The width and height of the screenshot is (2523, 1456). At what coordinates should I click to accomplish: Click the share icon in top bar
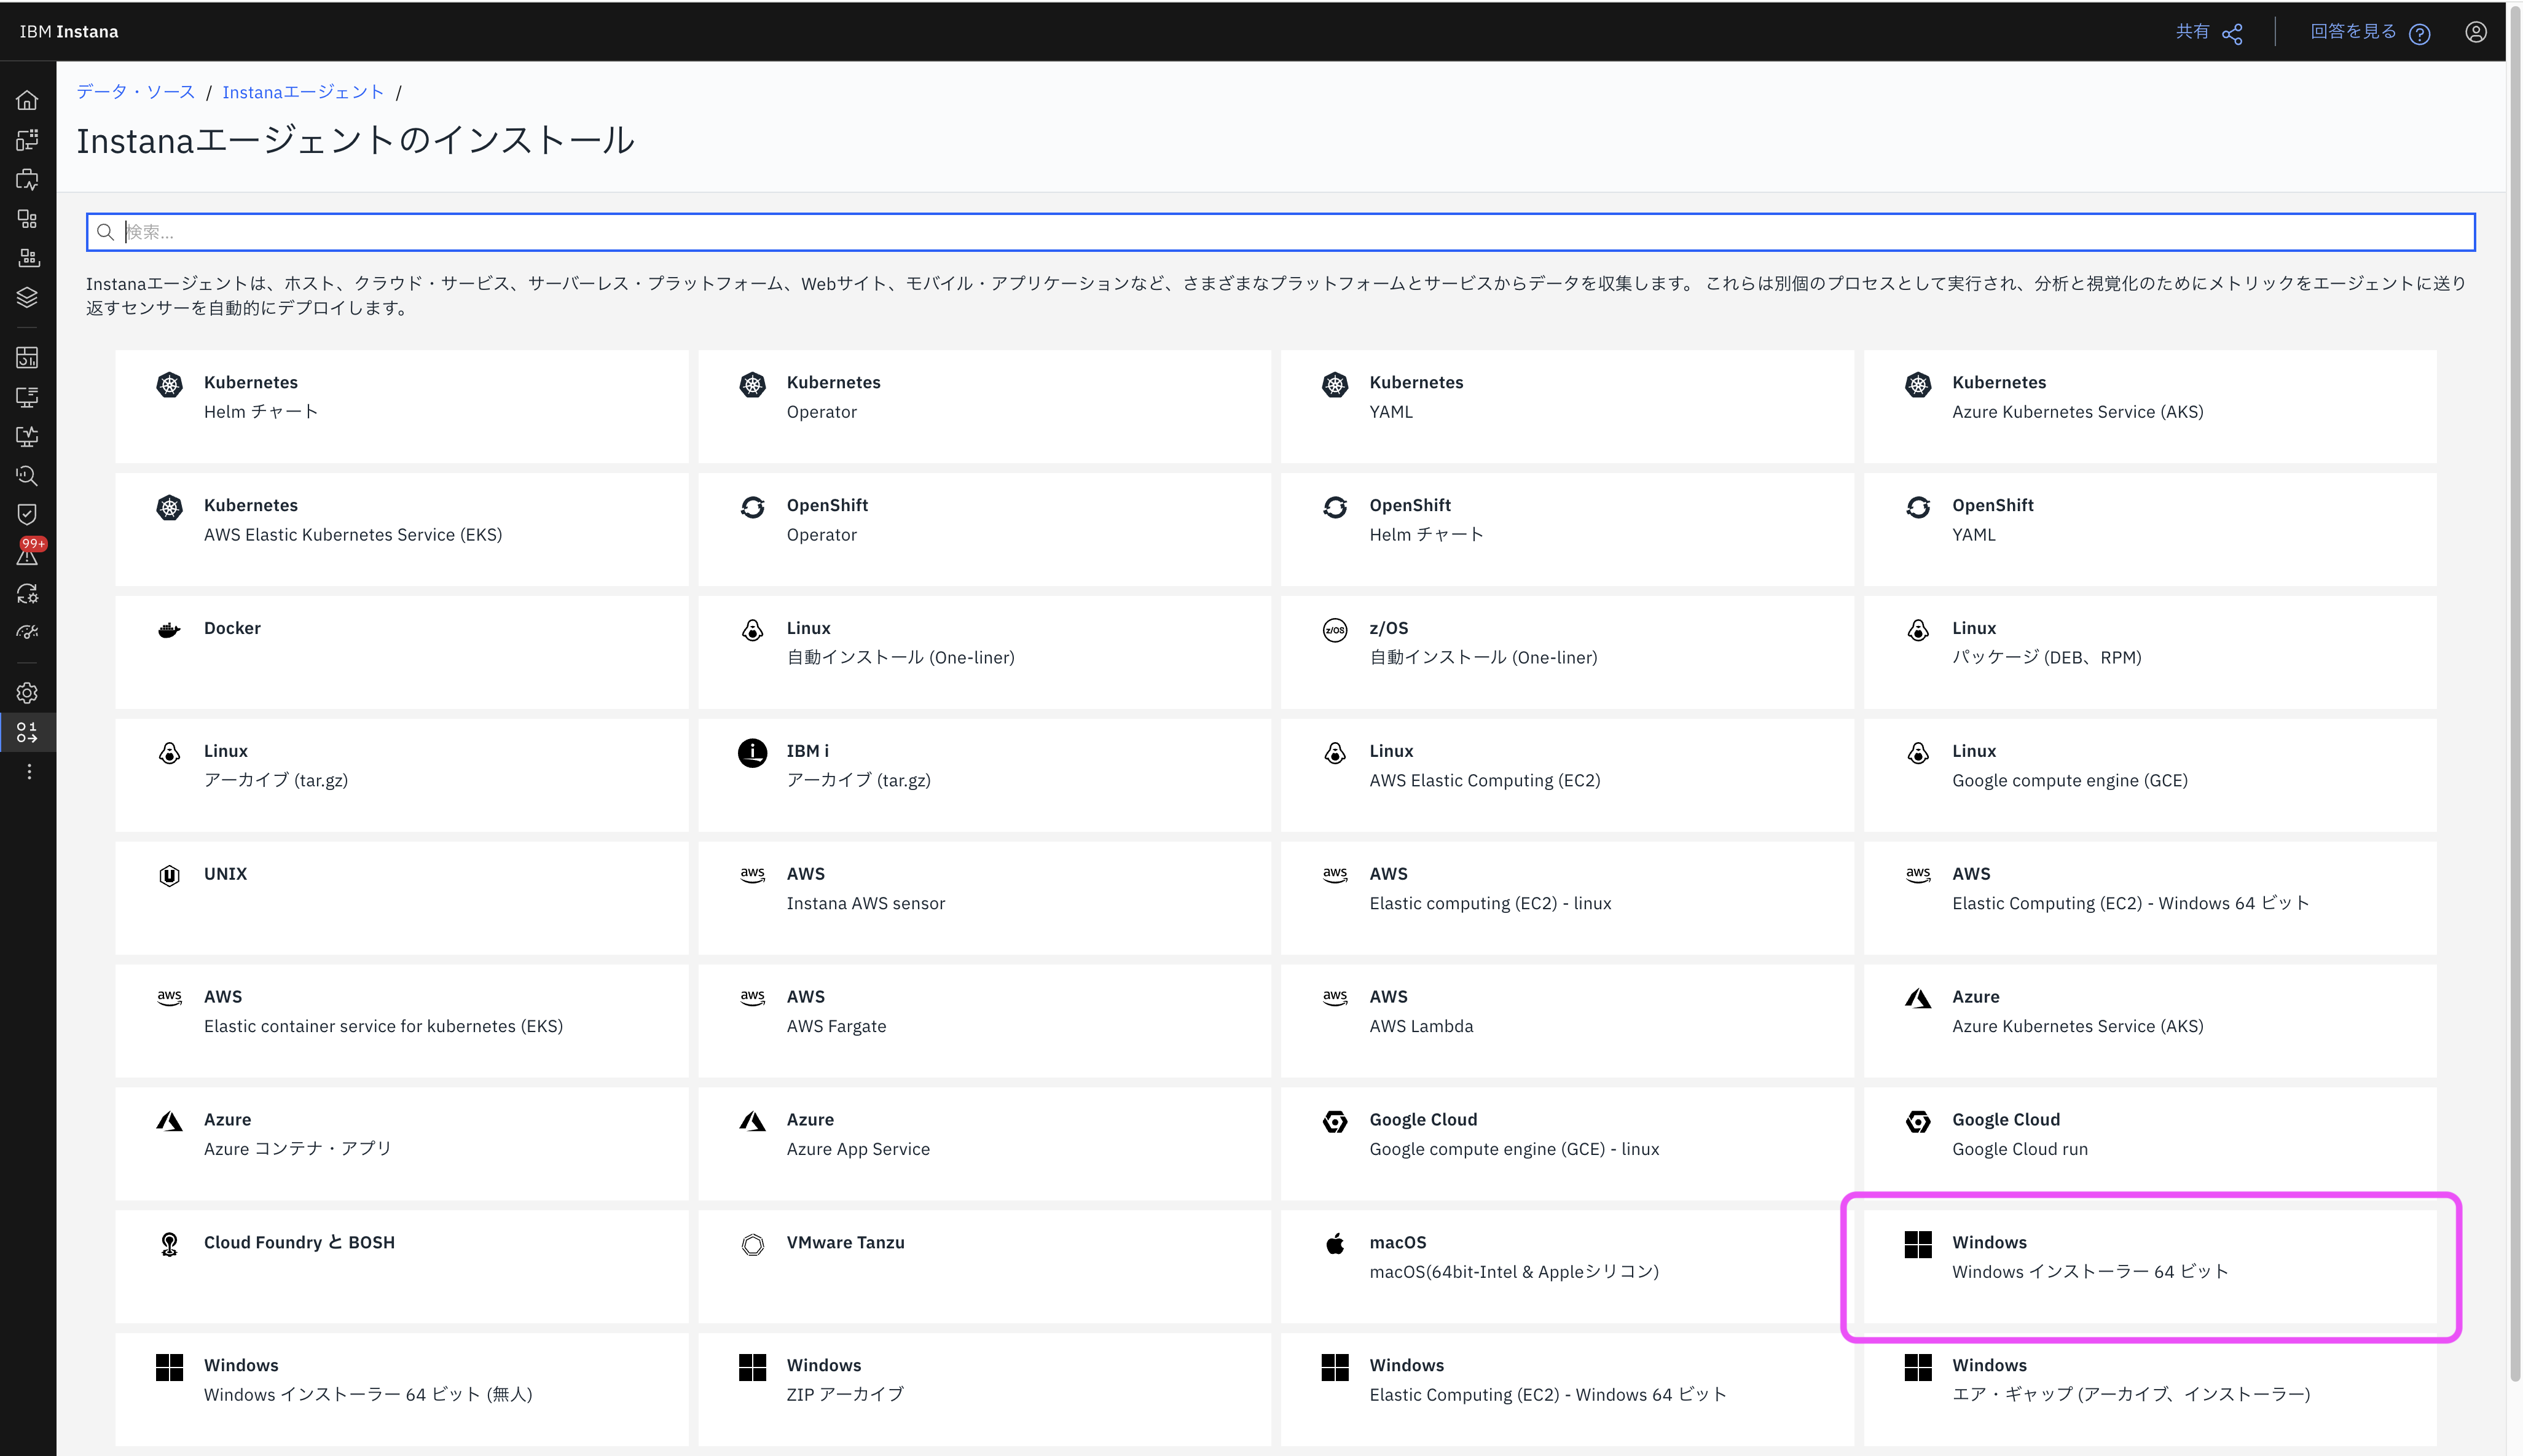(x=2232, y=34)
